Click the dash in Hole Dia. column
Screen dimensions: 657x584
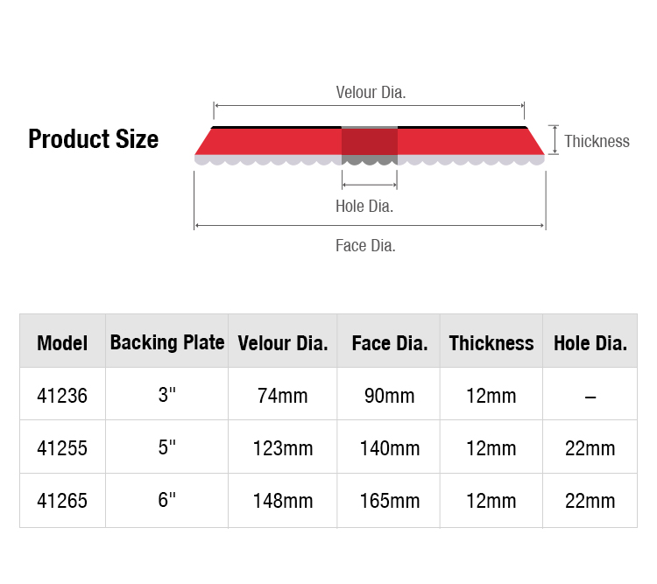(x=590, y=397)
